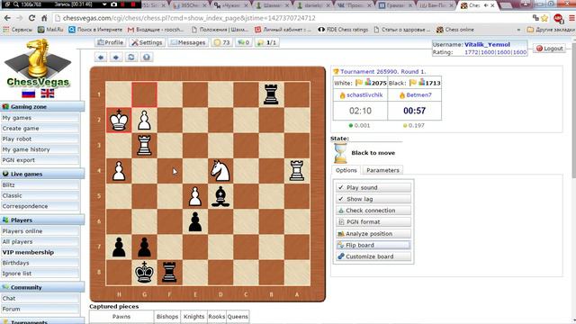Viewport: 576px width, 324px height.
Task: Open PGN format view
Action: tap(373, 222)
